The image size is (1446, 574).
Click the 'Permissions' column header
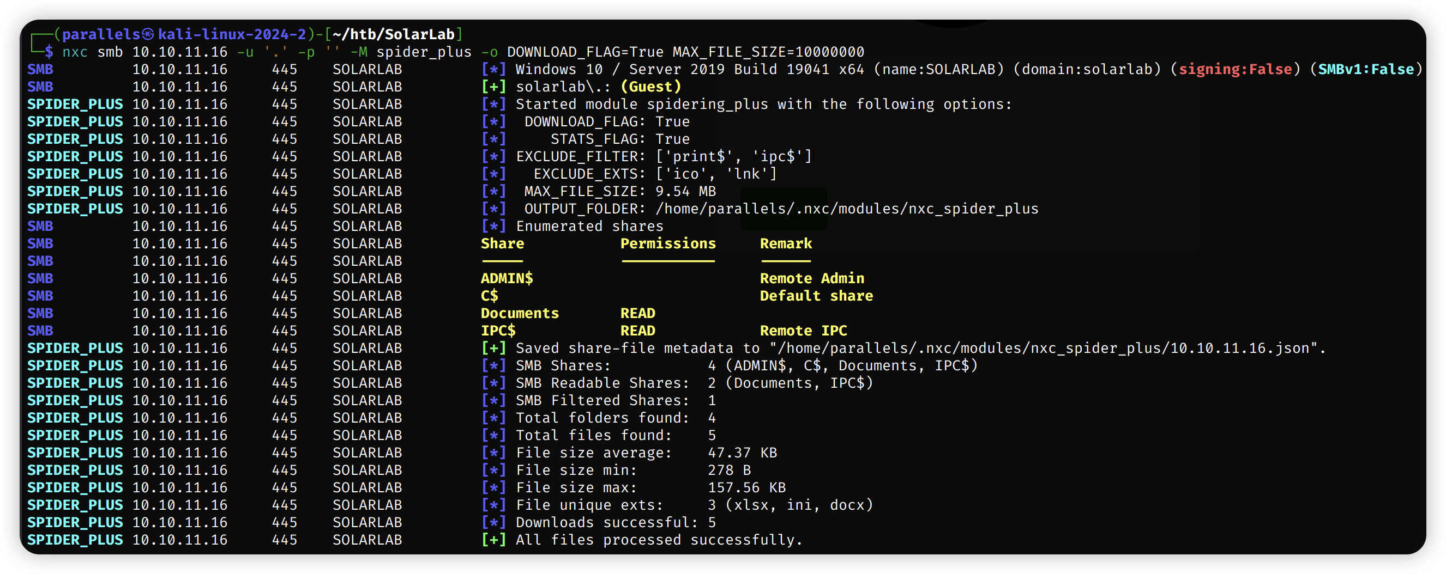pos(668,243)
